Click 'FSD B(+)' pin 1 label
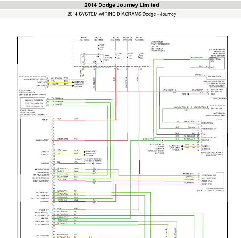 (45, 120)
